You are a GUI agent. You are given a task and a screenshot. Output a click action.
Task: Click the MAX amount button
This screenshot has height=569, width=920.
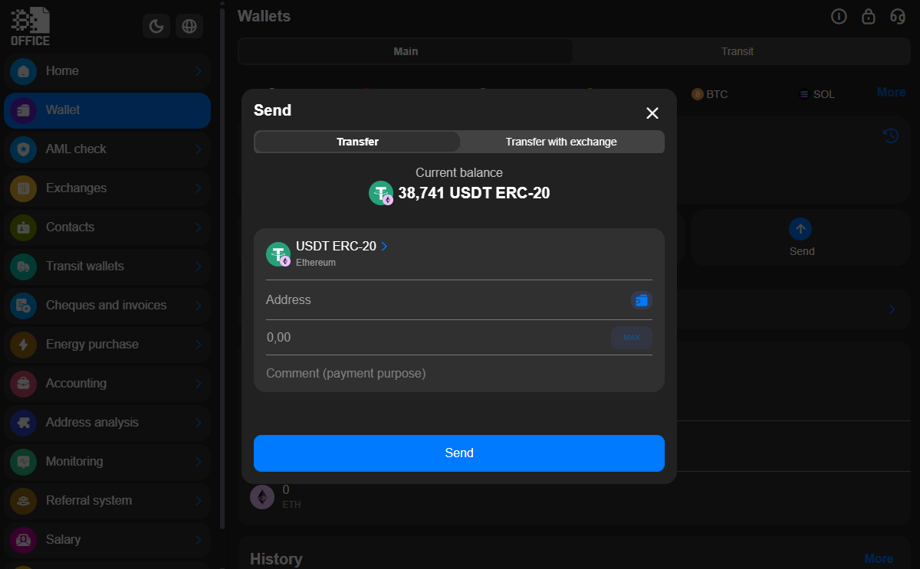(x=631, y=337)
